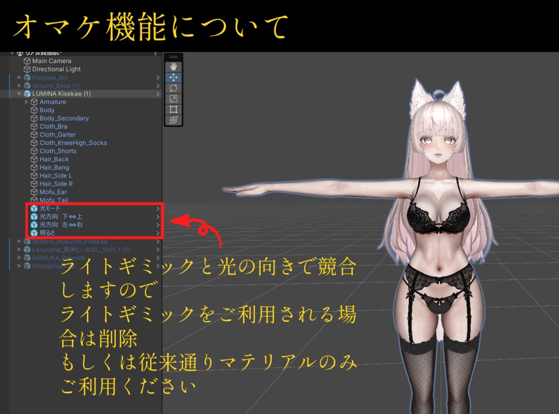This screenshot has height=414, width=559.
Task: Select the Hand tool in the toolbar
Action: click(174, 67)
